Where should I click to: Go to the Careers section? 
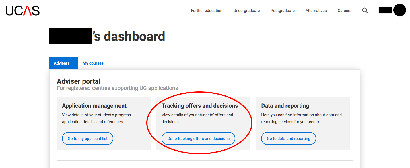344,11
